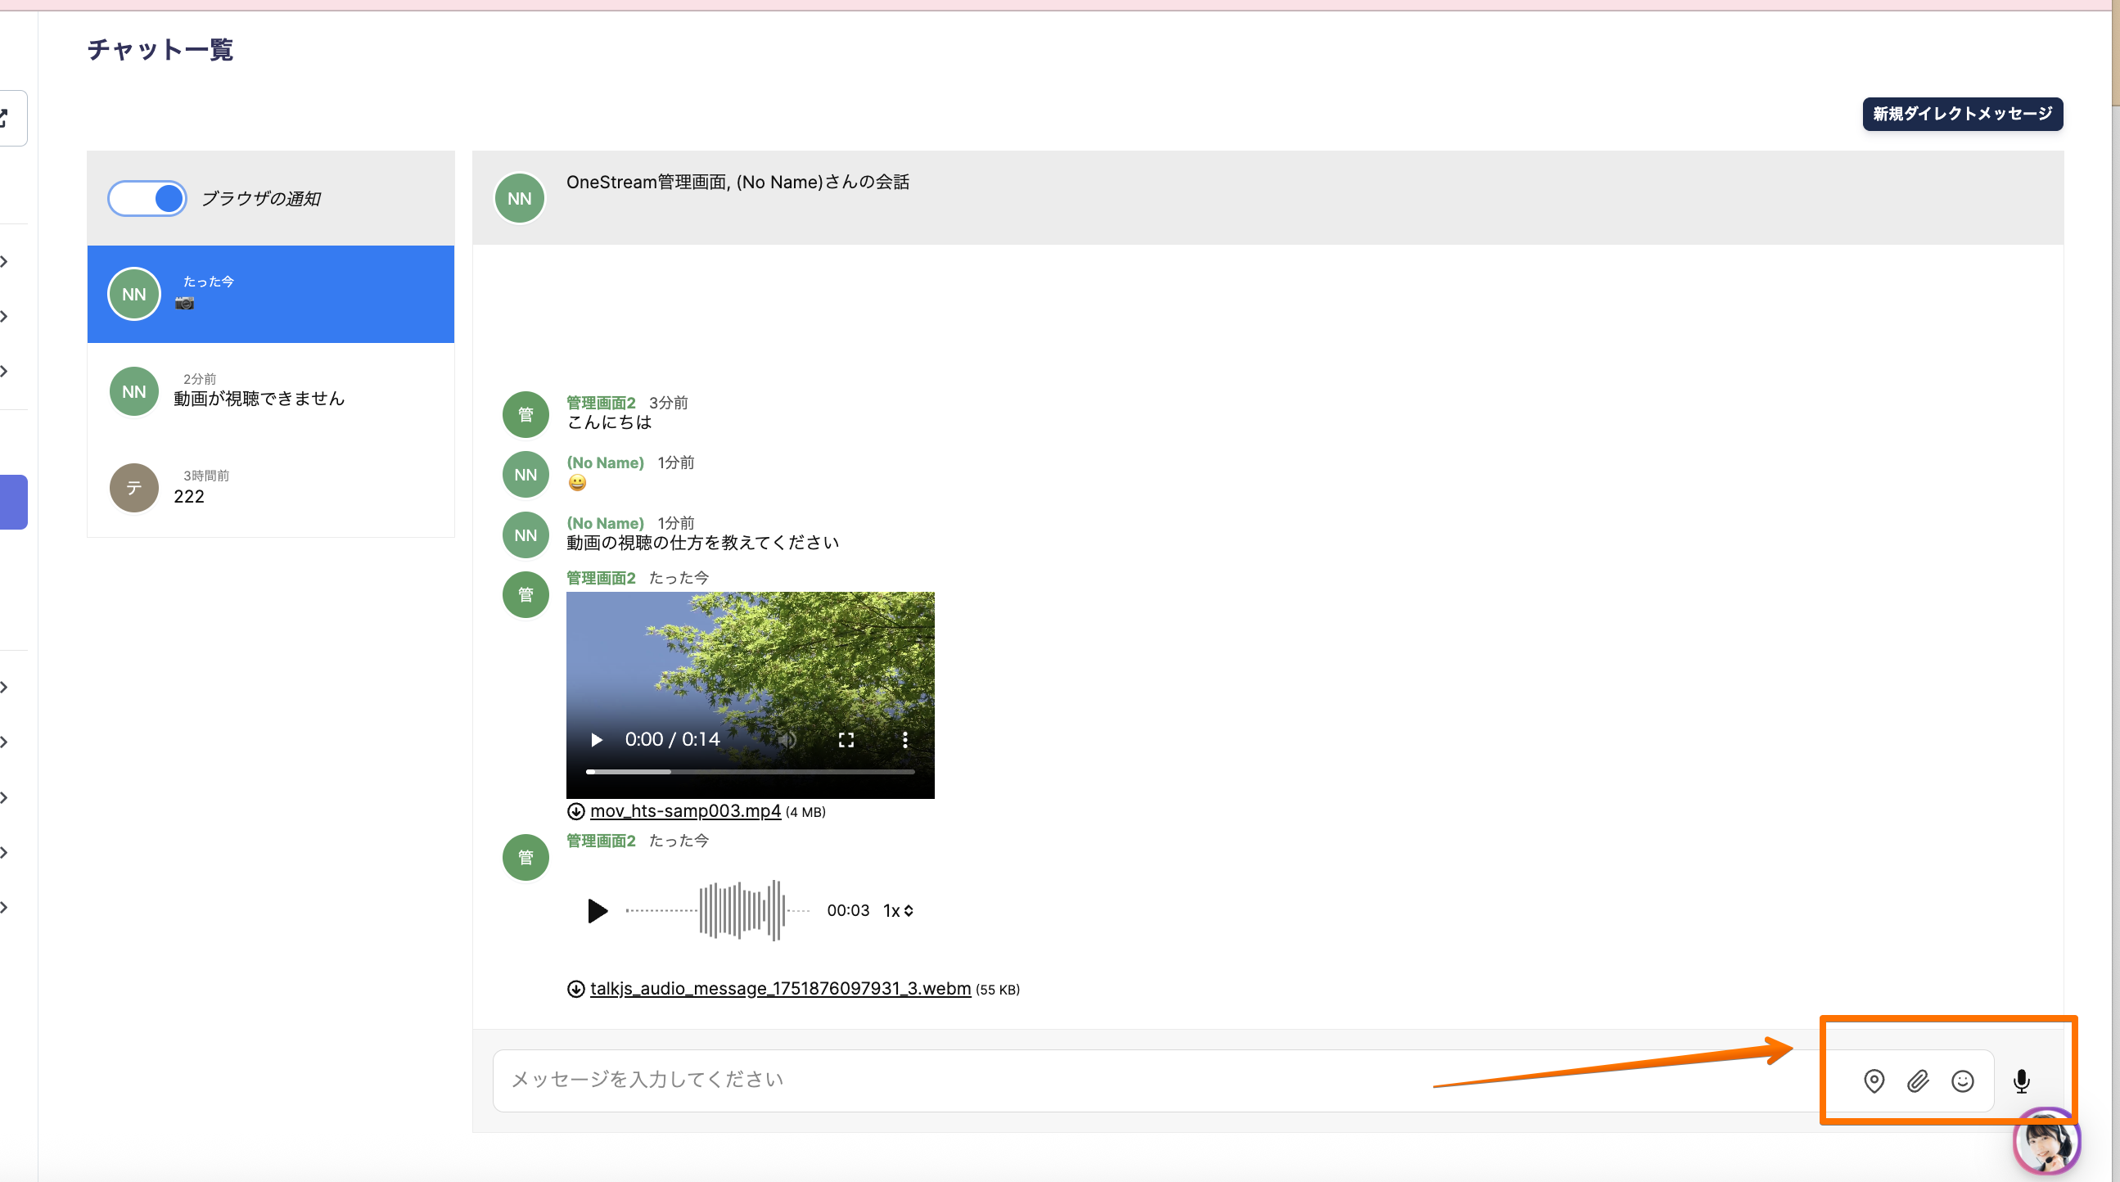Click the microphone voice message icon

[x=2021, y=1080]
